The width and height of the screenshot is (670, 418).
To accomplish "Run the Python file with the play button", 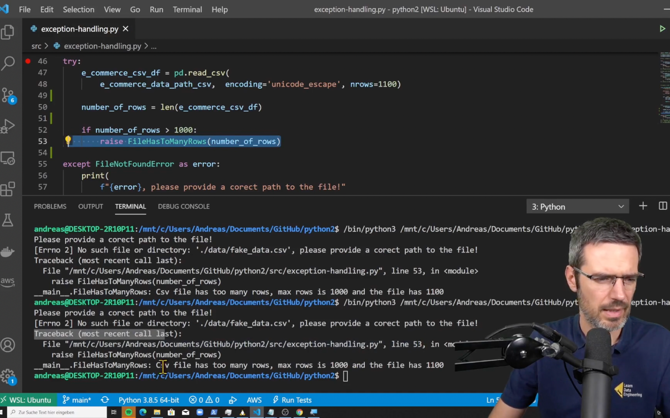I will (662, 29).
